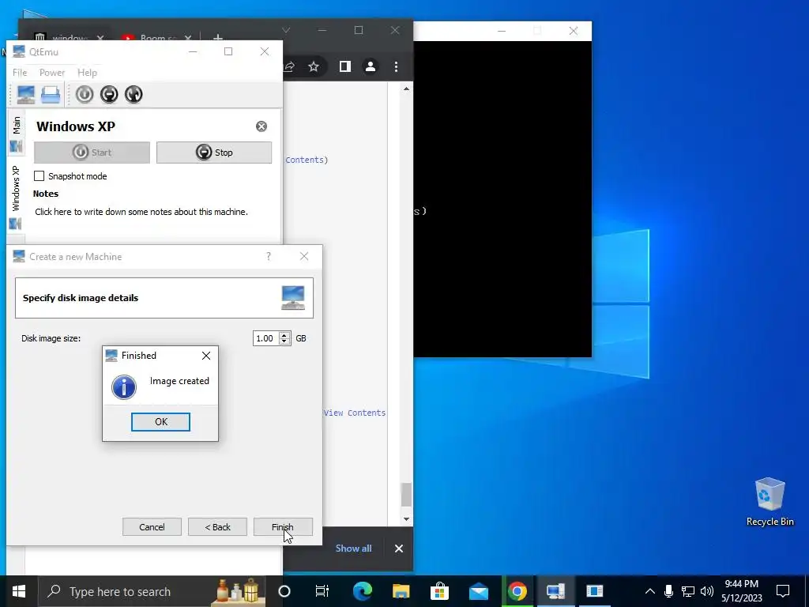Increase disk image size with up arrow
Image resolution: width=809 pixels, height=607 pixels.
point(284,335)
